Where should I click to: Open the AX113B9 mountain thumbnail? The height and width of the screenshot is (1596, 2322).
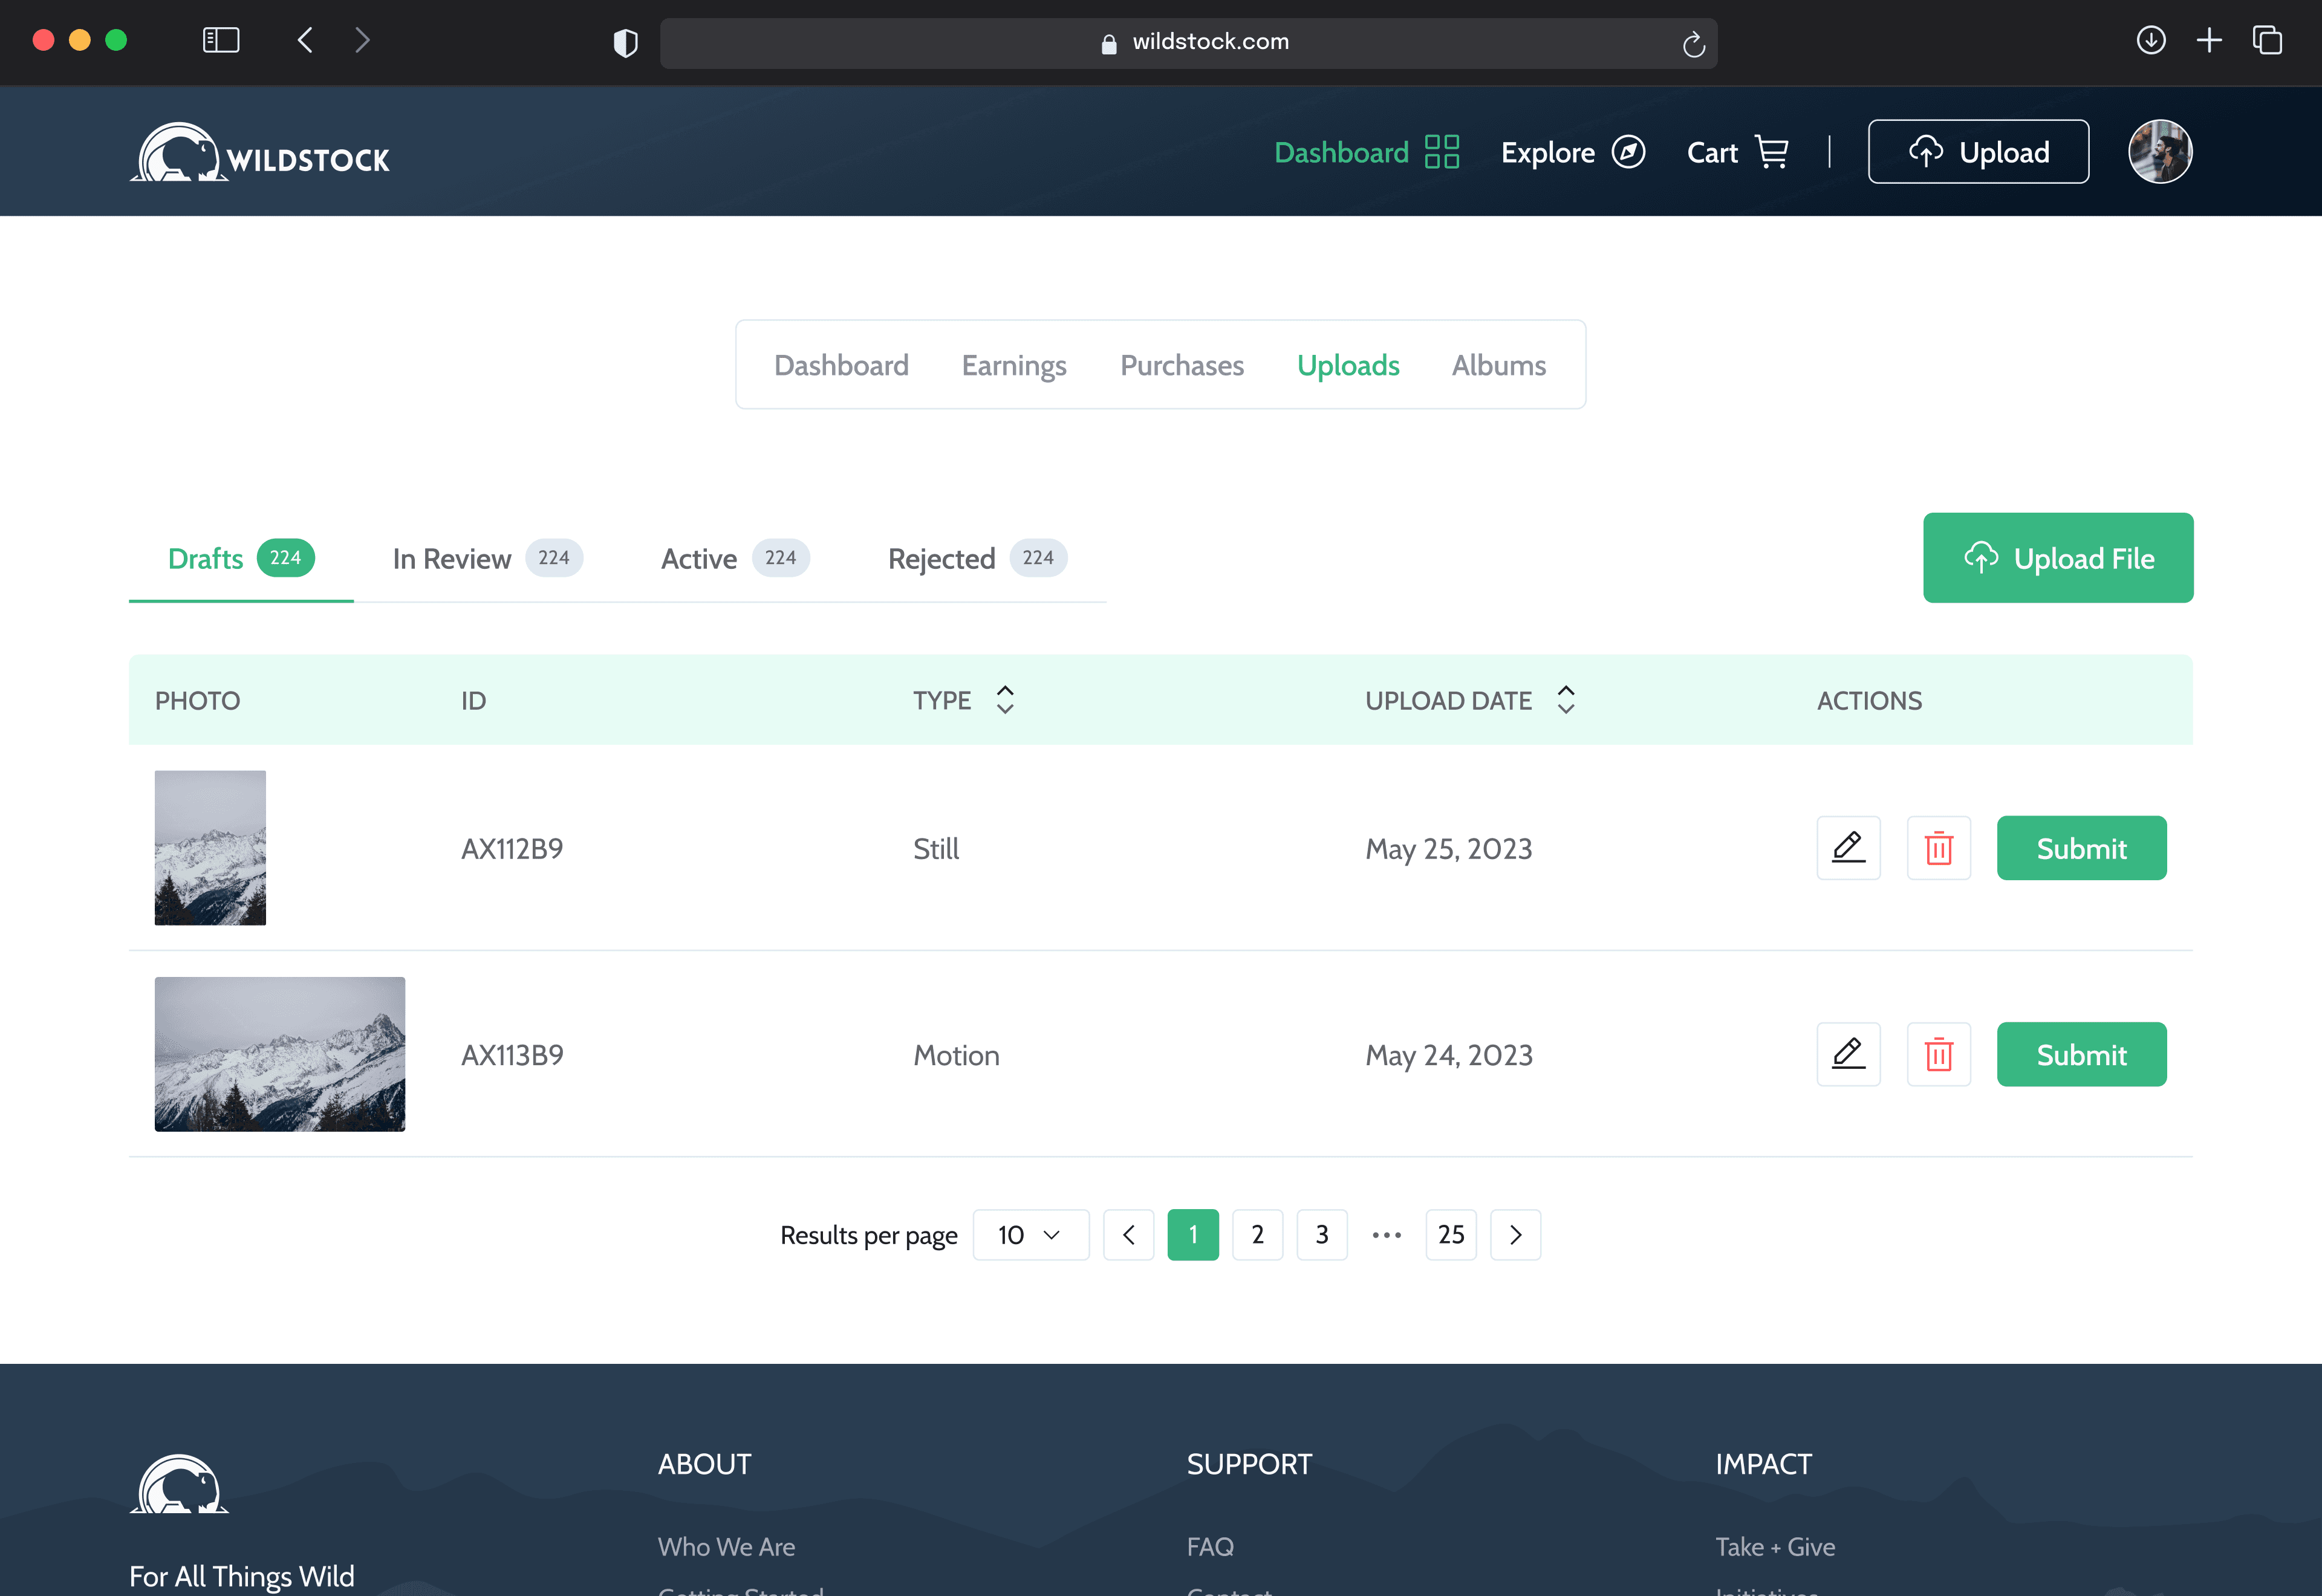[x=280, y=1054]
